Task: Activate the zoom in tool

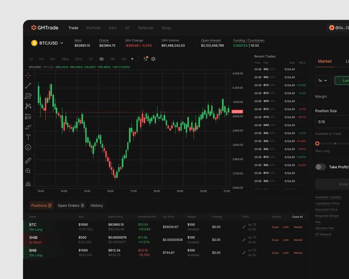Action: 28,171
